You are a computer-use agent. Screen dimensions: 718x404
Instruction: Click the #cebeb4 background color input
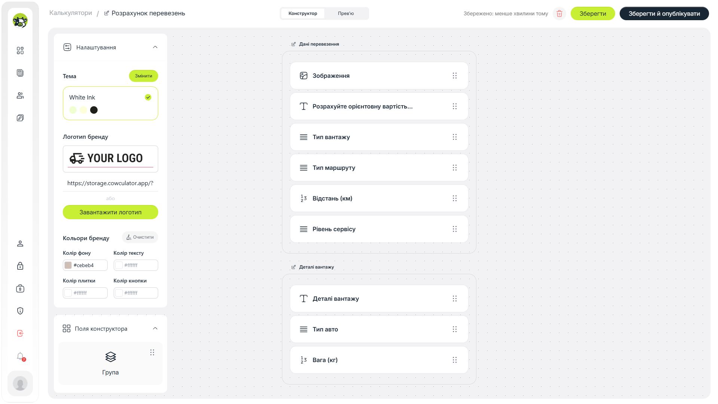pyautogui.click(x=85, y=265)
